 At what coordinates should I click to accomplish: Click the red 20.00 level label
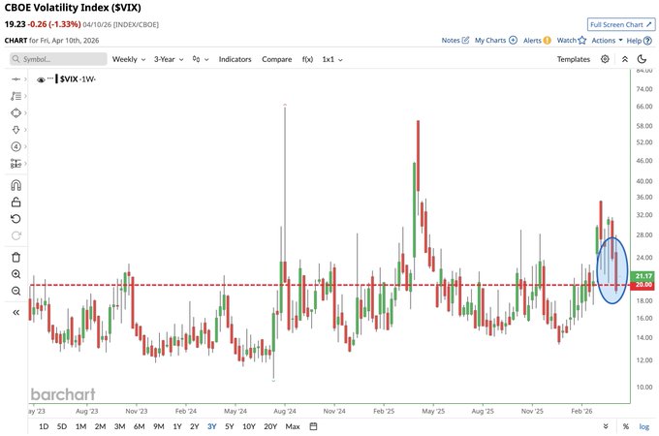(x=643, y=285)
